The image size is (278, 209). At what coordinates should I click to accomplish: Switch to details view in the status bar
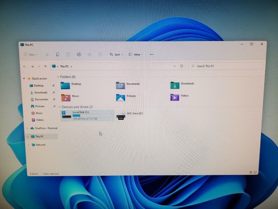tap(251, 172)
